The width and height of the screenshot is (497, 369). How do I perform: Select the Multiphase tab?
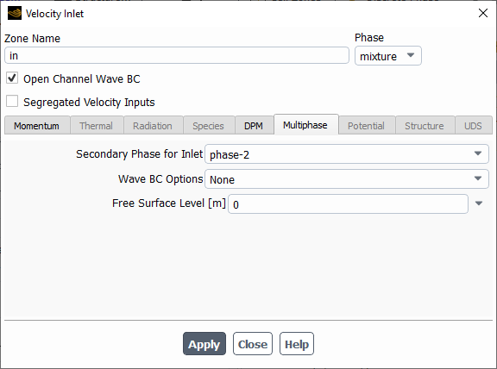[305, 125]
